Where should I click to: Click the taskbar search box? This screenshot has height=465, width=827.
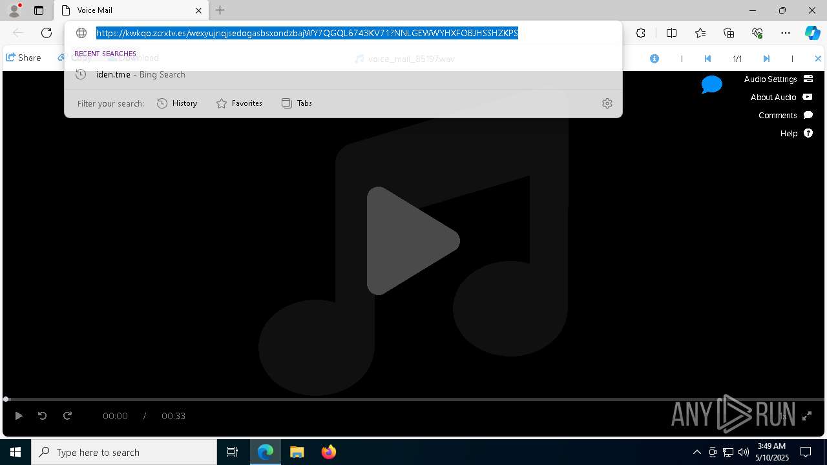pos(124,452)
